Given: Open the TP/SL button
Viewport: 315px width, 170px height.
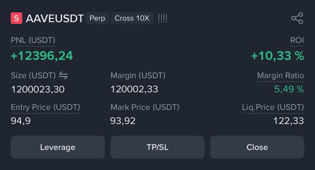Looking at the screenshot, I should tap(157, 147).
